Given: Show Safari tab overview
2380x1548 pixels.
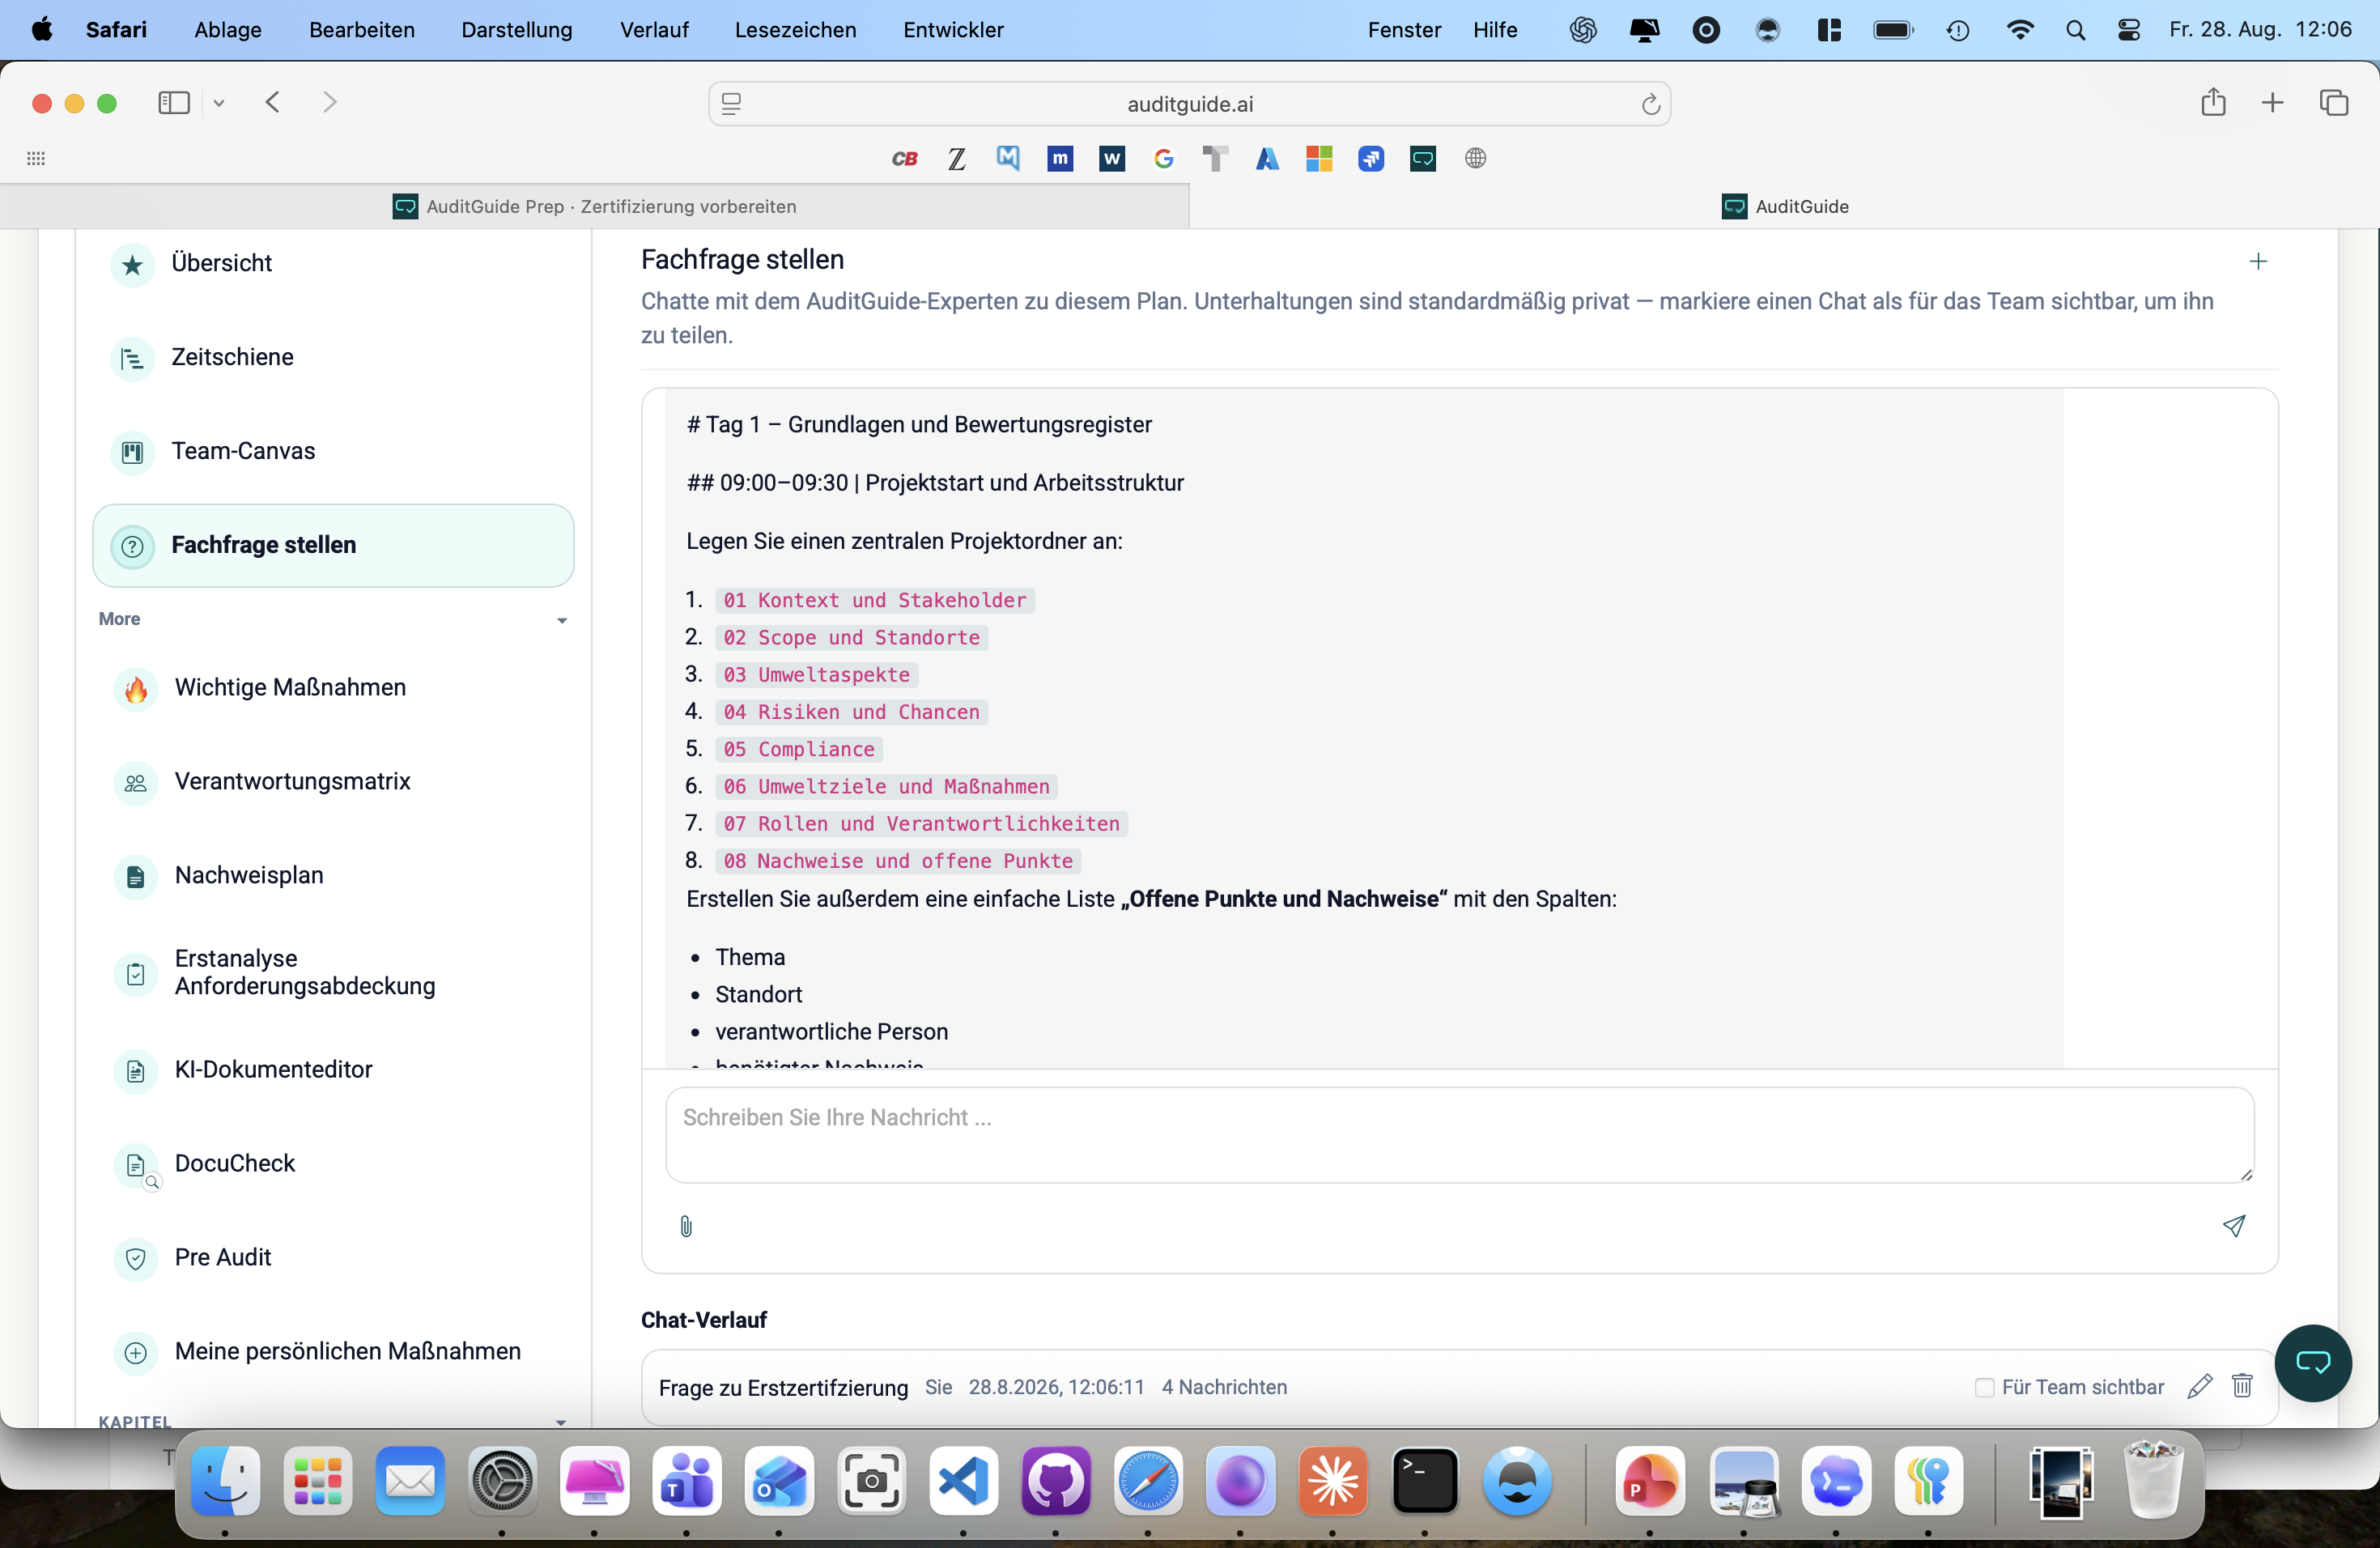Looking at the screenshot, I should [2334, 103].
